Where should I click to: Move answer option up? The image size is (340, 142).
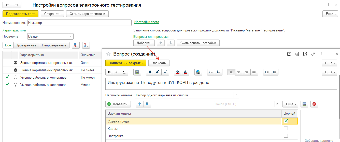[140, 104]
